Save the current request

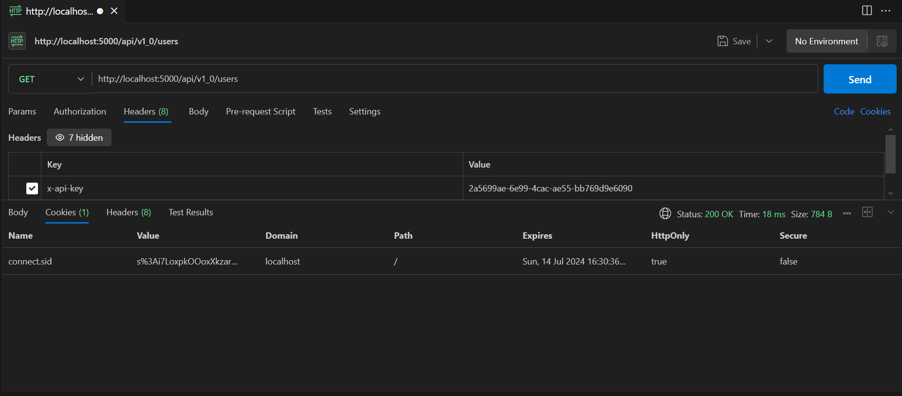point(734,41)
